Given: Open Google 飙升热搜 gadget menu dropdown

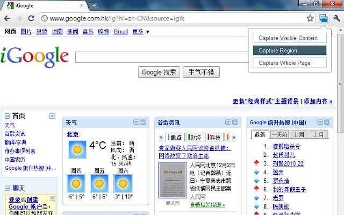Looking at the screenshot, I should point(320,122).
